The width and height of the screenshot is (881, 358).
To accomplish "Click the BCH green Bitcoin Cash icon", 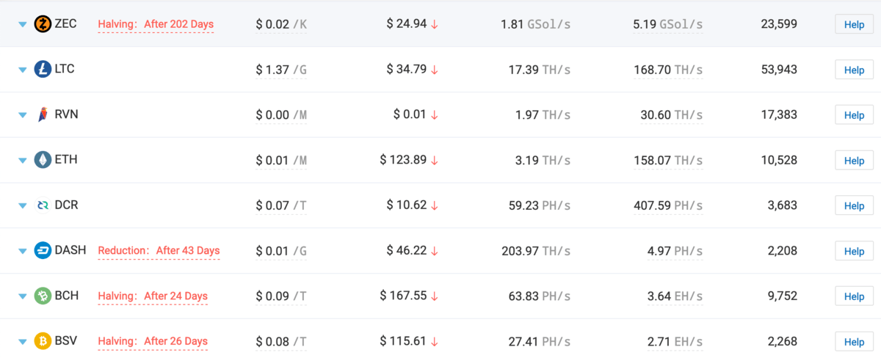I will pyautogui.click(x=43, y=296).
